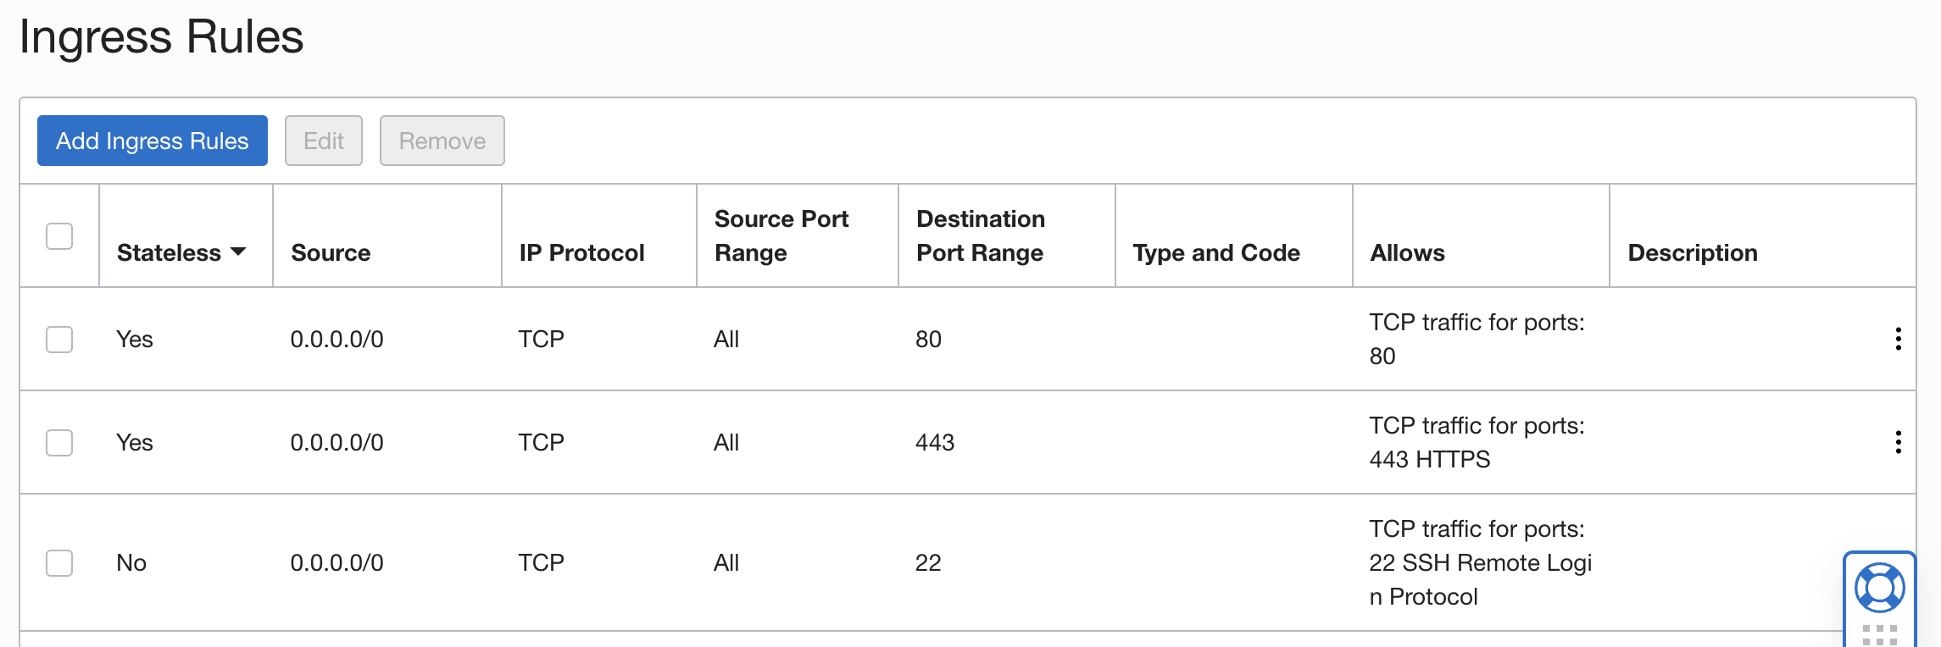Viewport: 1941px width, 647px height.
Task: Open kebab menu for port 443 rule
Action: 1898,442
